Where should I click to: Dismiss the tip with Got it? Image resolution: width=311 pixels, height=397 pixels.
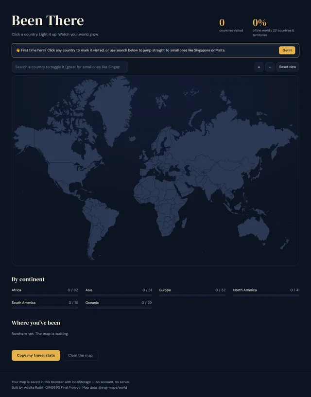tap(287, 50)
